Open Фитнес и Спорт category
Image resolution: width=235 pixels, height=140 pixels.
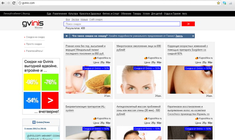(x=111, y=14)
